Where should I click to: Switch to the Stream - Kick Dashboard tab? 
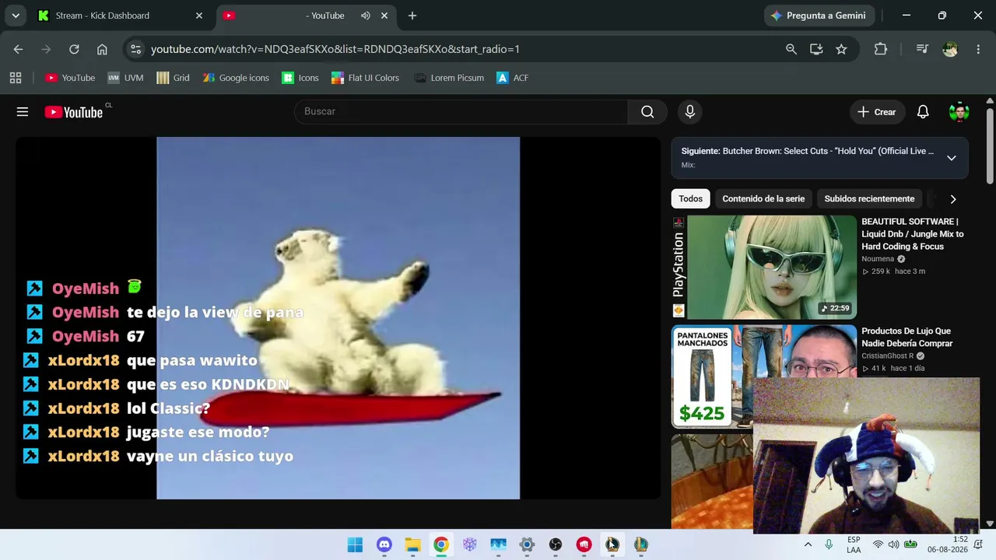(121, 16)
